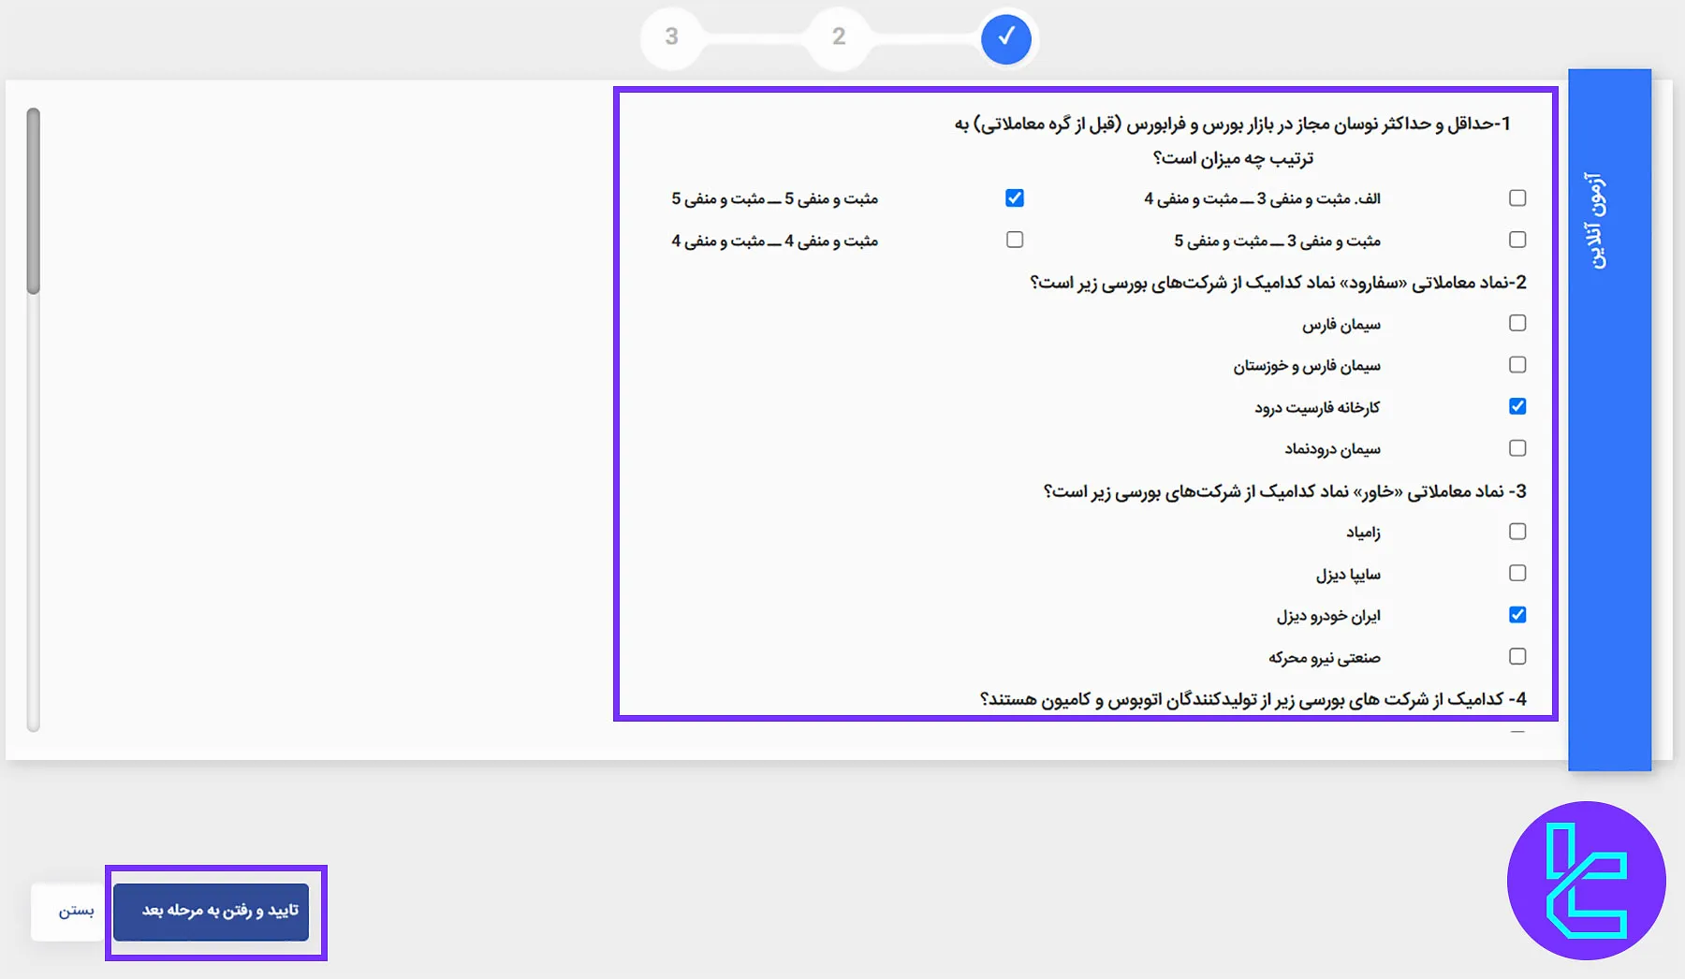Select زامیاد for question 3
The image size is (1685, 979).
click(1517, 531)
